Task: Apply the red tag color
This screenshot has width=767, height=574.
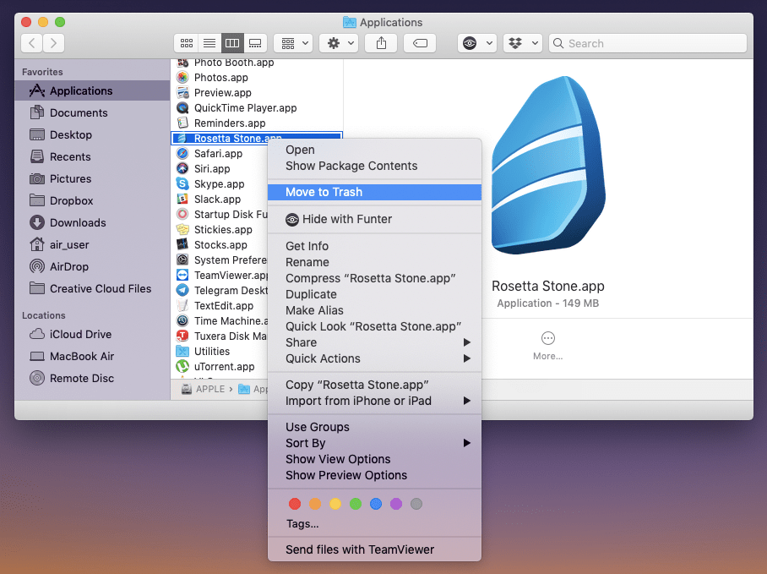Action: click(294, 504)
